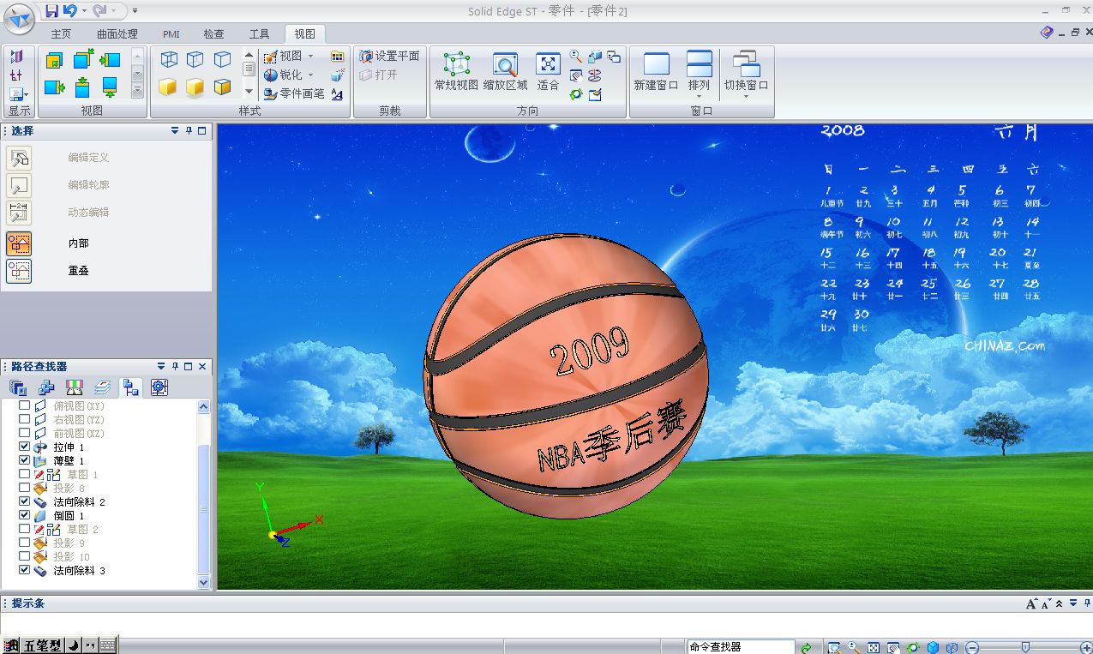The image size is (1093, 654).
Task: Check the 前视图(XZ) plane checkbox
Action: [24, 434]
